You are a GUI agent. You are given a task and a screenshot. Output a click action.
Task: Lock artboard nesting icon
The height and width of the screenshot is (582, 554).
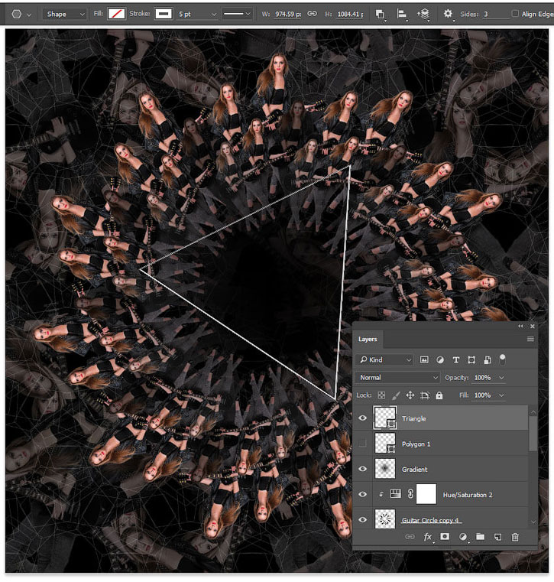(425, 395)
